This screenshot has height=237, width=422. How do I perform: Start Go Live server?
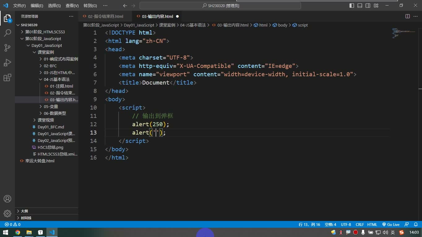click(x=391, y=225)
